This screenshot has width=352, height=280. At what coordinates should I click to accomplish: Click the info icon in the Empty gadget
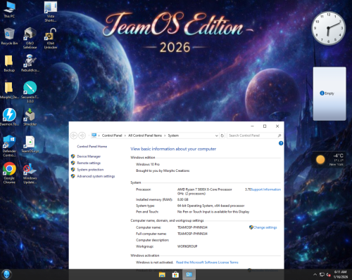point(322,93)
